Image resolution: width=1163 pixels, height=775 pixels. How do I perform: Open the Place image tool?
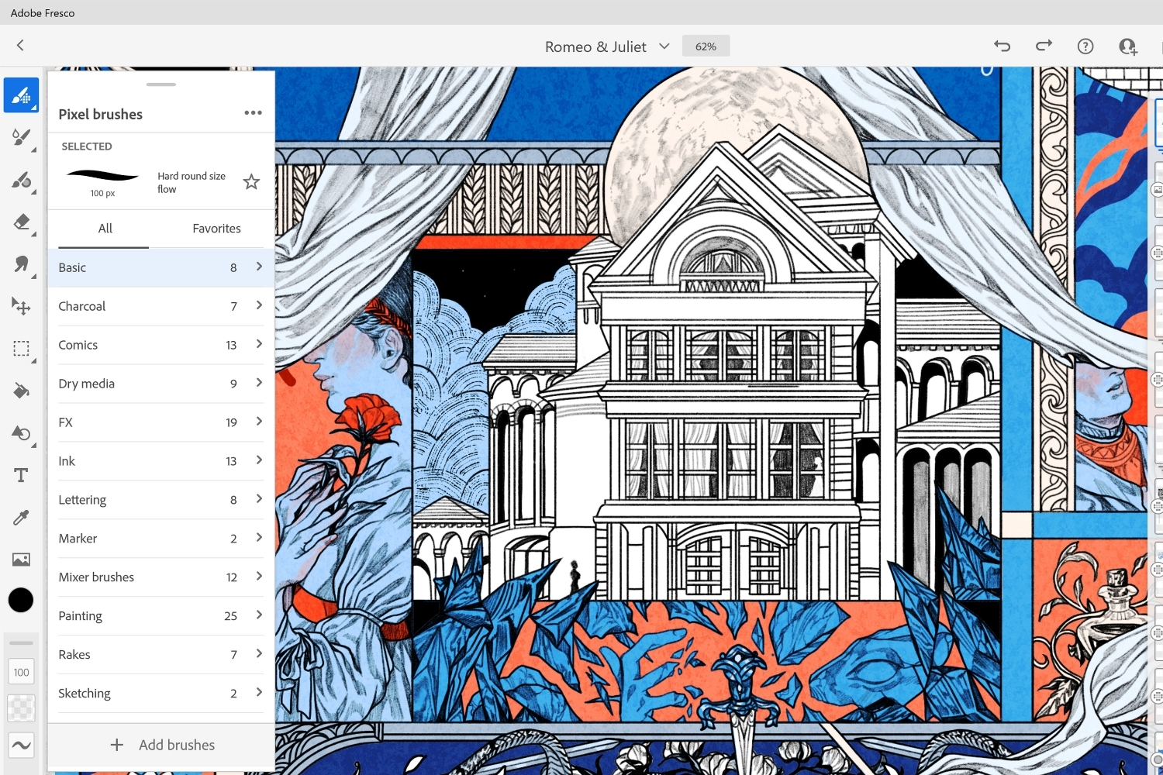[21, 559]
